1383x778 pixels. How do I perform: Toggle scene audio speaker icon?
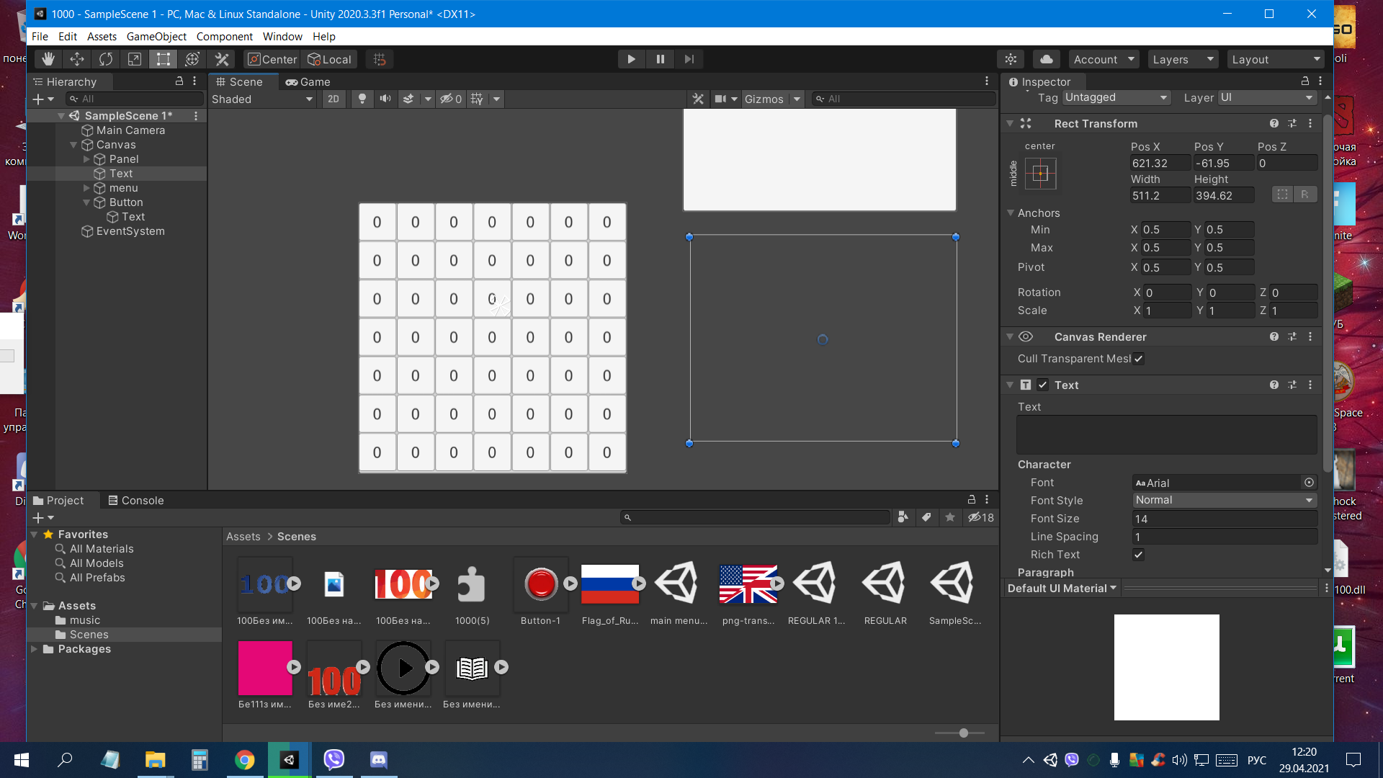point(385,99)
